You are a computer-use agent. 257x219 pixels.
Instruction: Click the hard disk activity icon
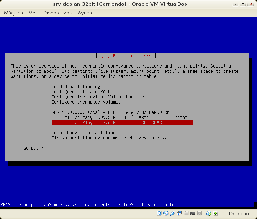[159, 213]
